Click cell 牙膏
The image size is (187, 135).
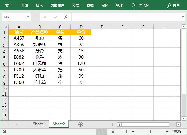pyautogui.click(x=39, y=51)
